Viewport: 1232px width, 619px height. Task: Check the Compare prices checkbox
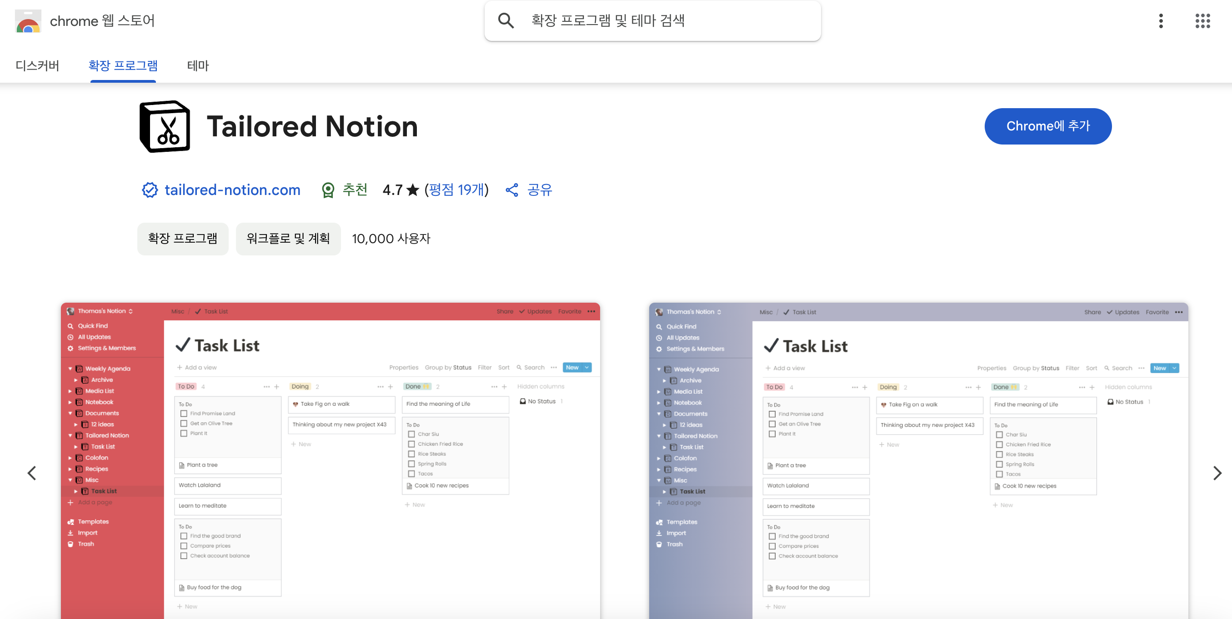[185, 545]
